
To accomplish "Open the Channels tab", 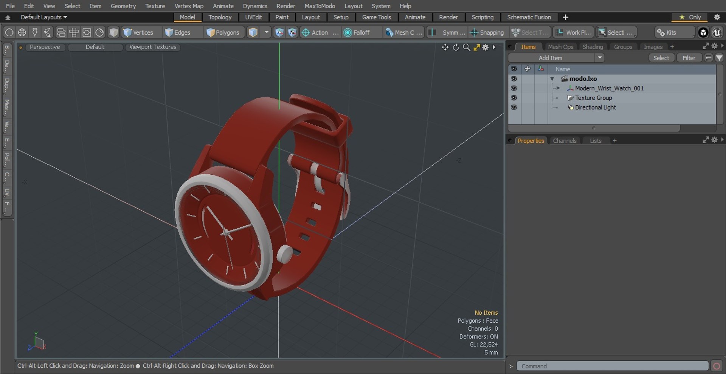I will [565, 141].
